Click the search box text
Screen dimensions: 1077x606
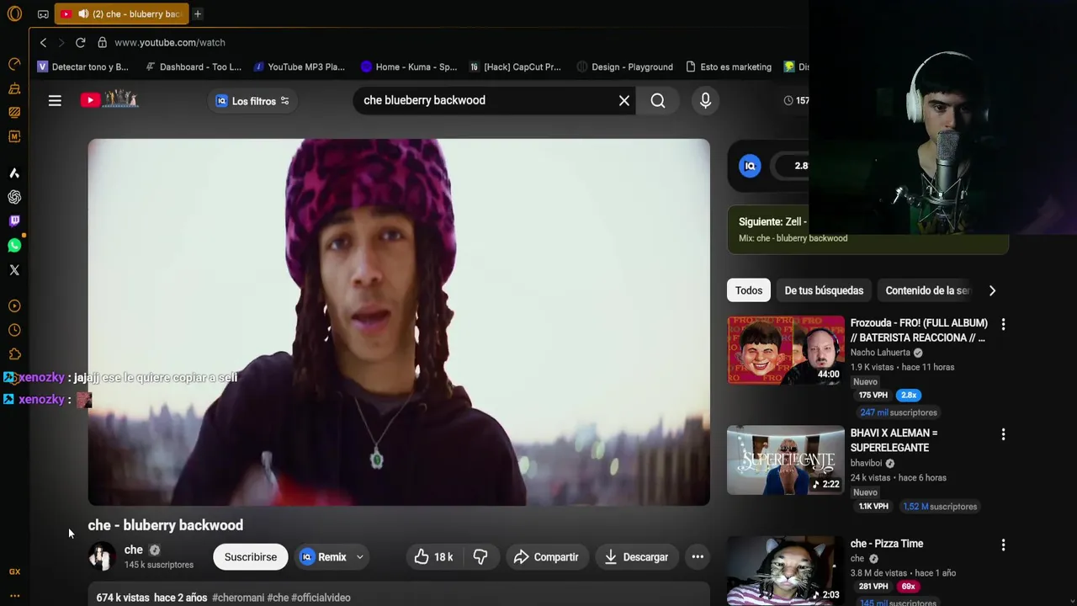pos(424,100)
